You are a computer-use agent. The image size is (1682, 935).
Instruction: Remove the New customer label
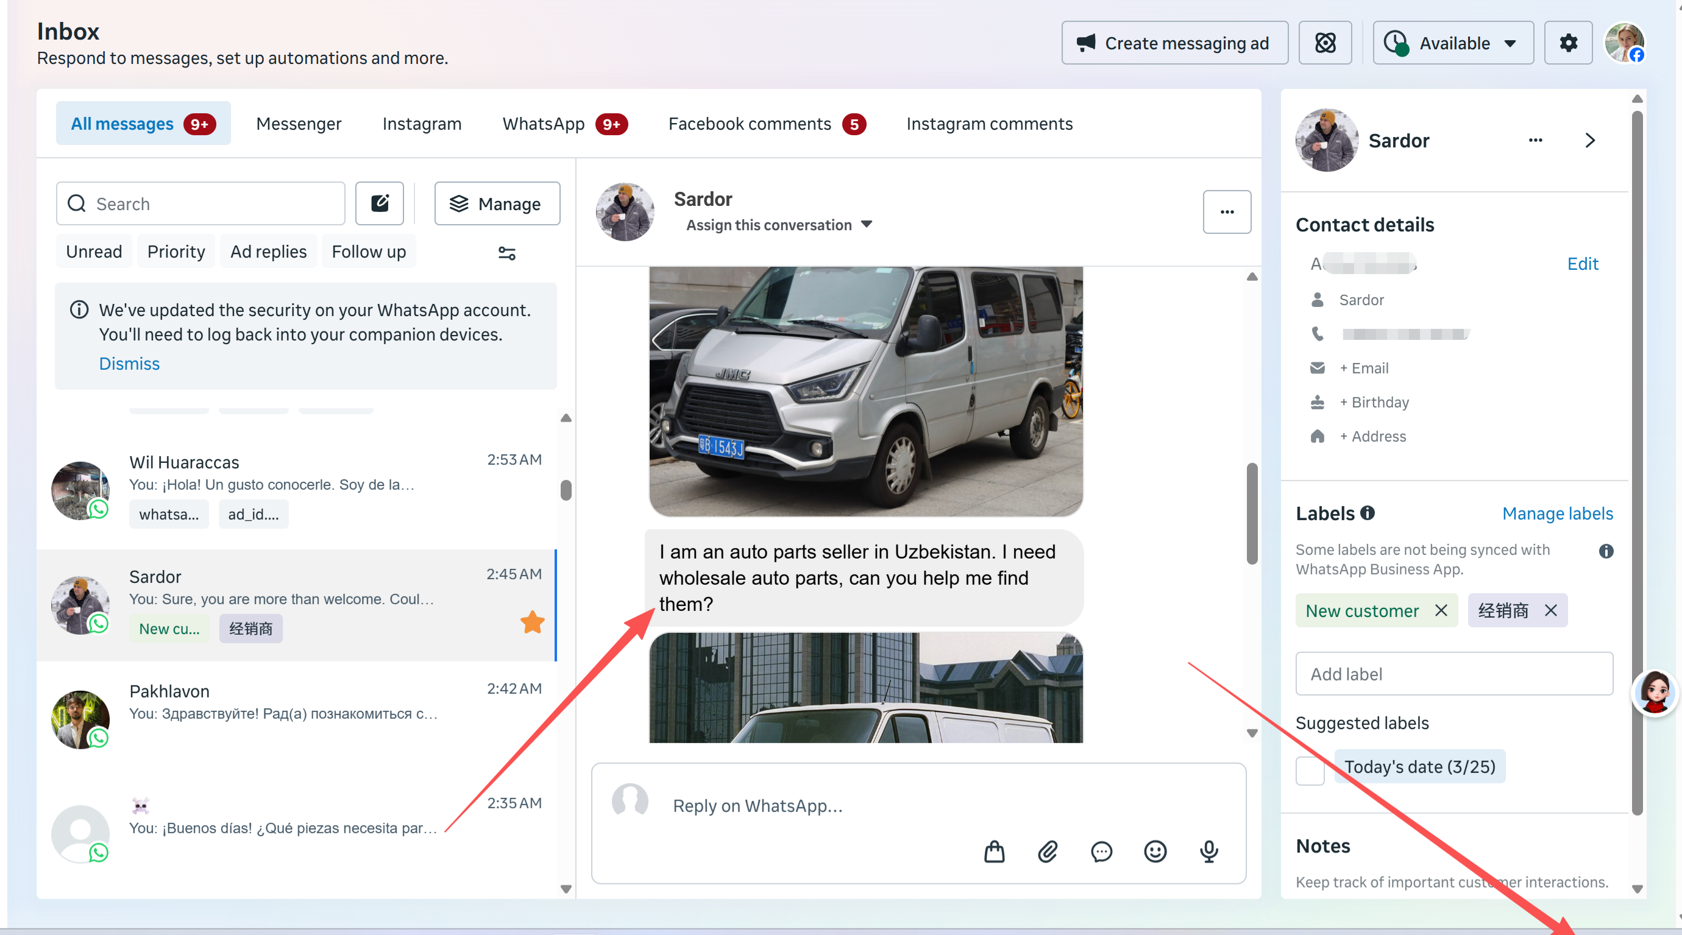1441,610
